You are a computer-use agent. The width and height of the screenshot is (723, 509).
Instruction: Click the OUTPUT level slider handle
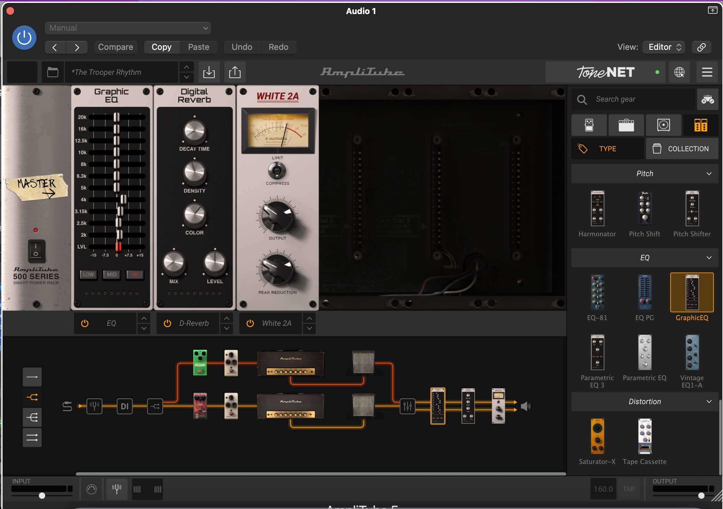coord(701,496)
